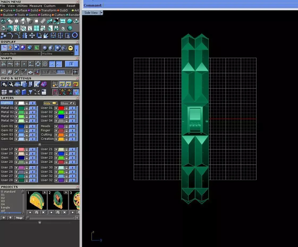Toggle the center circle snap
This screenshot has width=298, height=247.
coord(45,64)
